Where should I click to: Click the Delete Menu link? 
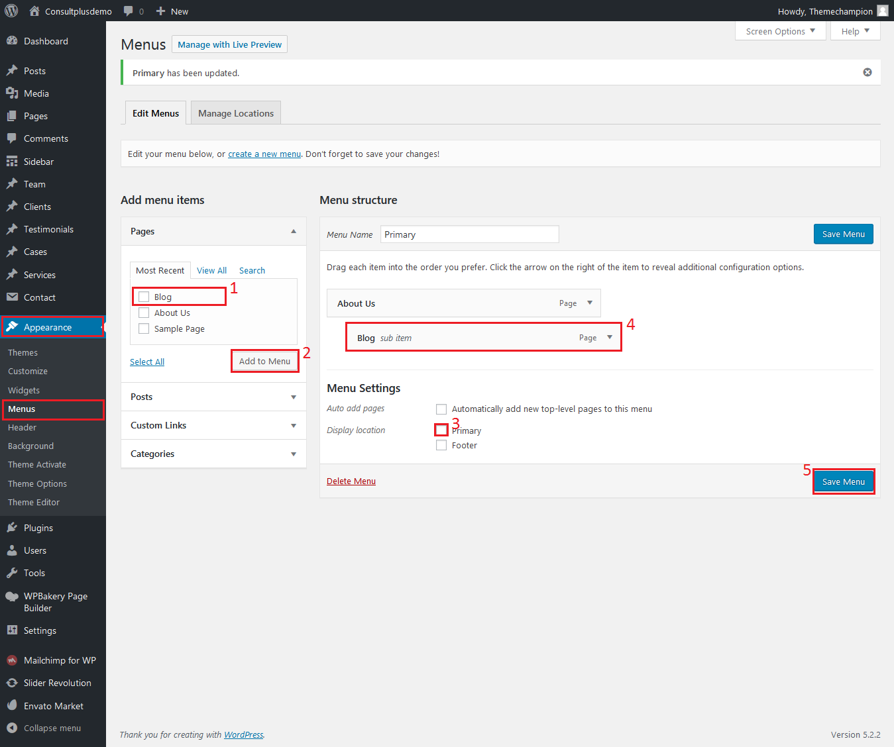tap(351, 481)
